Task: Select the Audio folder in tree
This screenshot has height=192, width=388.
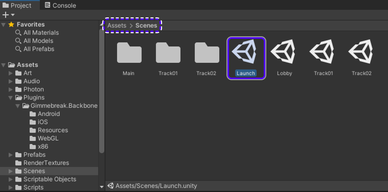Action: [x=28, y=81]
